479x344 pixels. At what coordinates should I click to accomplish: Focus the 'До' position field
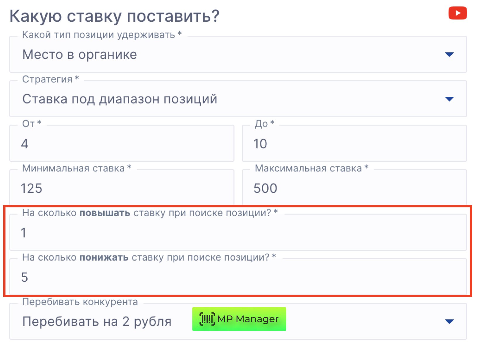tap(354, 144)
